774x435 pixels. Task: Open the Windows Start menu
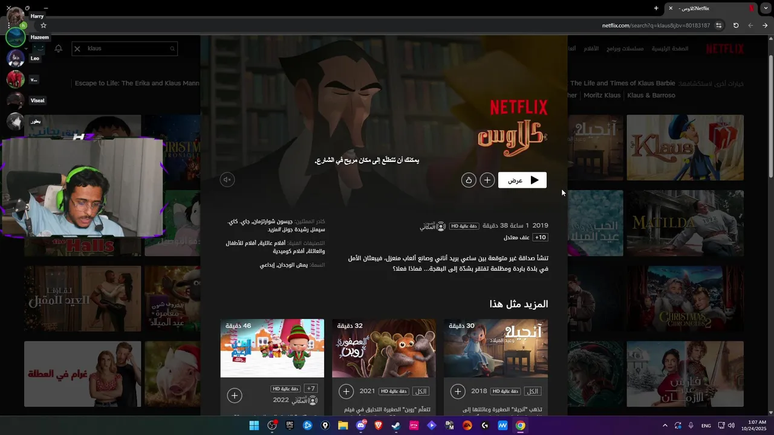[x=254, y=425]
